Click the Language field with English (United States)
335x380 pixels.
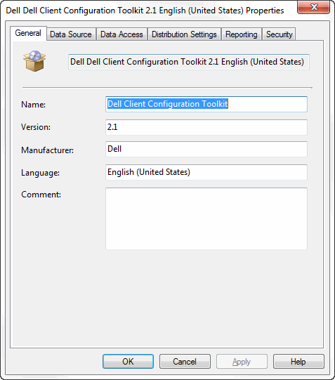point(206,172)
